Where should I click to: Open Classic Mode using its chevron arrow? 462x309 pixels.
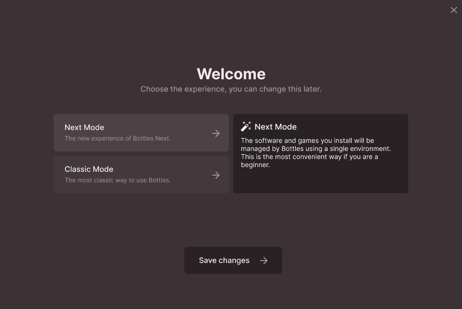tap(216, 175)
